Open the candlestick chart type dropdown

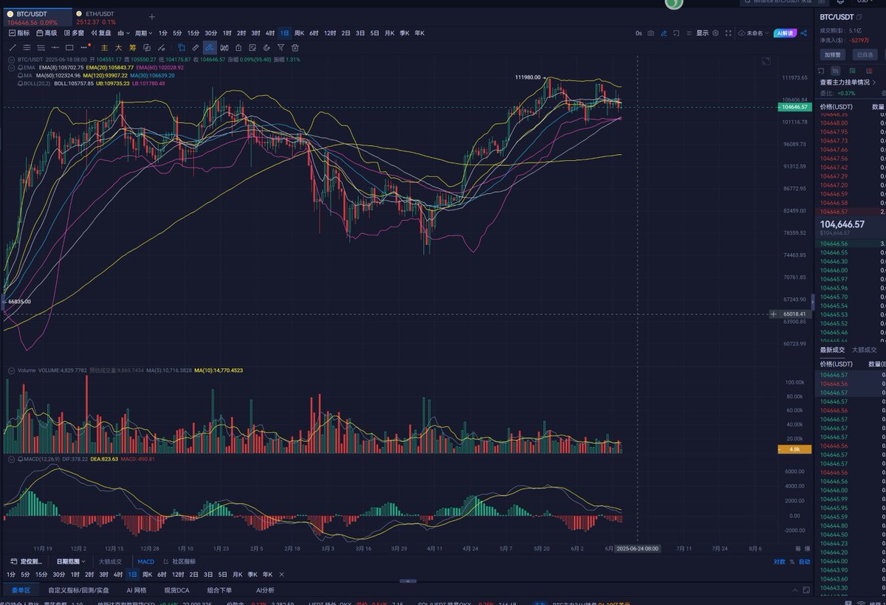(x=123, y=33)
